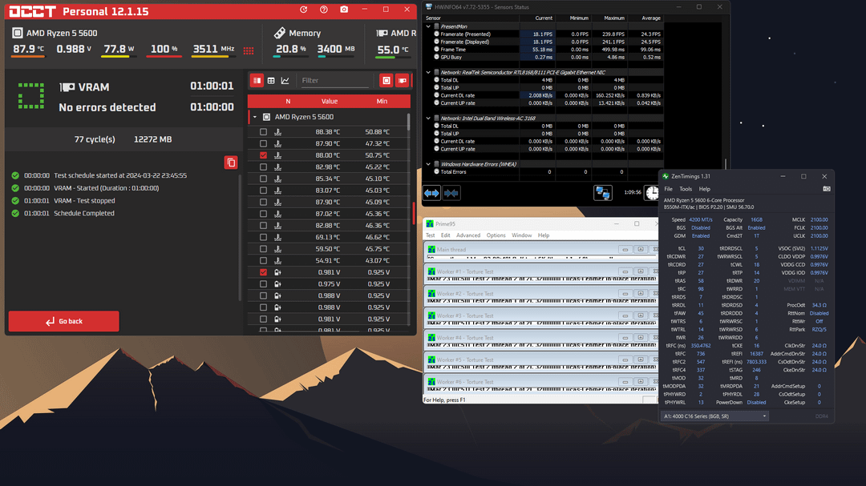
Task: Click HWiNFO Maximum column header
Action: [613, 18]
